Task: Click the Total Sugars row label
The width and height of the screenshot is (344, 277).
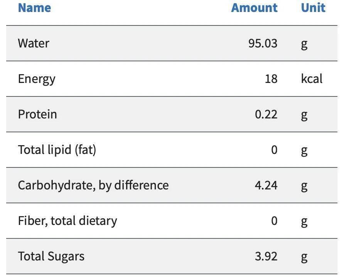Action: pos(51,257)
